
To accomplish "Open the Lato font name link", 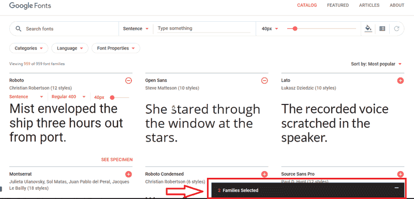I will [286, 80].
